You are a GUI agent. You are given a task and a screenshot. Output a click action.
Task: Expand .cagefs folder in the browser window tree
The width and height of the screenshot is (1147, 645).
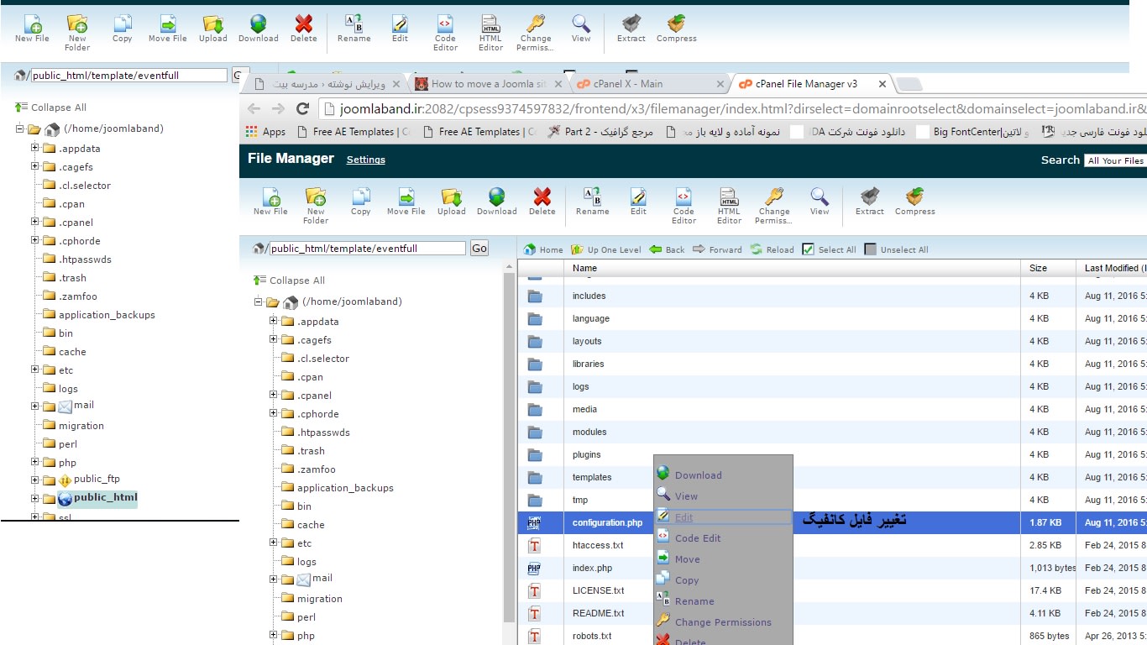point(274,339)
